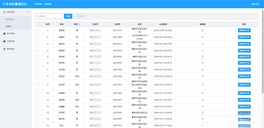Click timestamp 2018-12-11 11:05:32
Viewport: 264px width, 128px height.
click(163, 119)
